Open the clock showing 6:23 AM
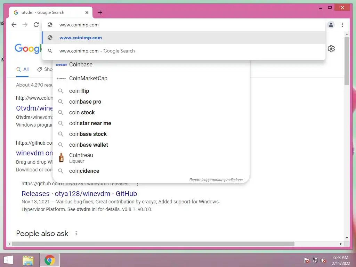 341,260
